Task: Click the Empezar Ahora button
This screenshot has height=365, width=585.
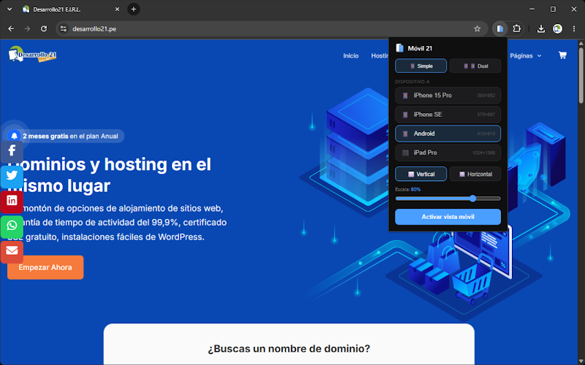Action: 45,267
